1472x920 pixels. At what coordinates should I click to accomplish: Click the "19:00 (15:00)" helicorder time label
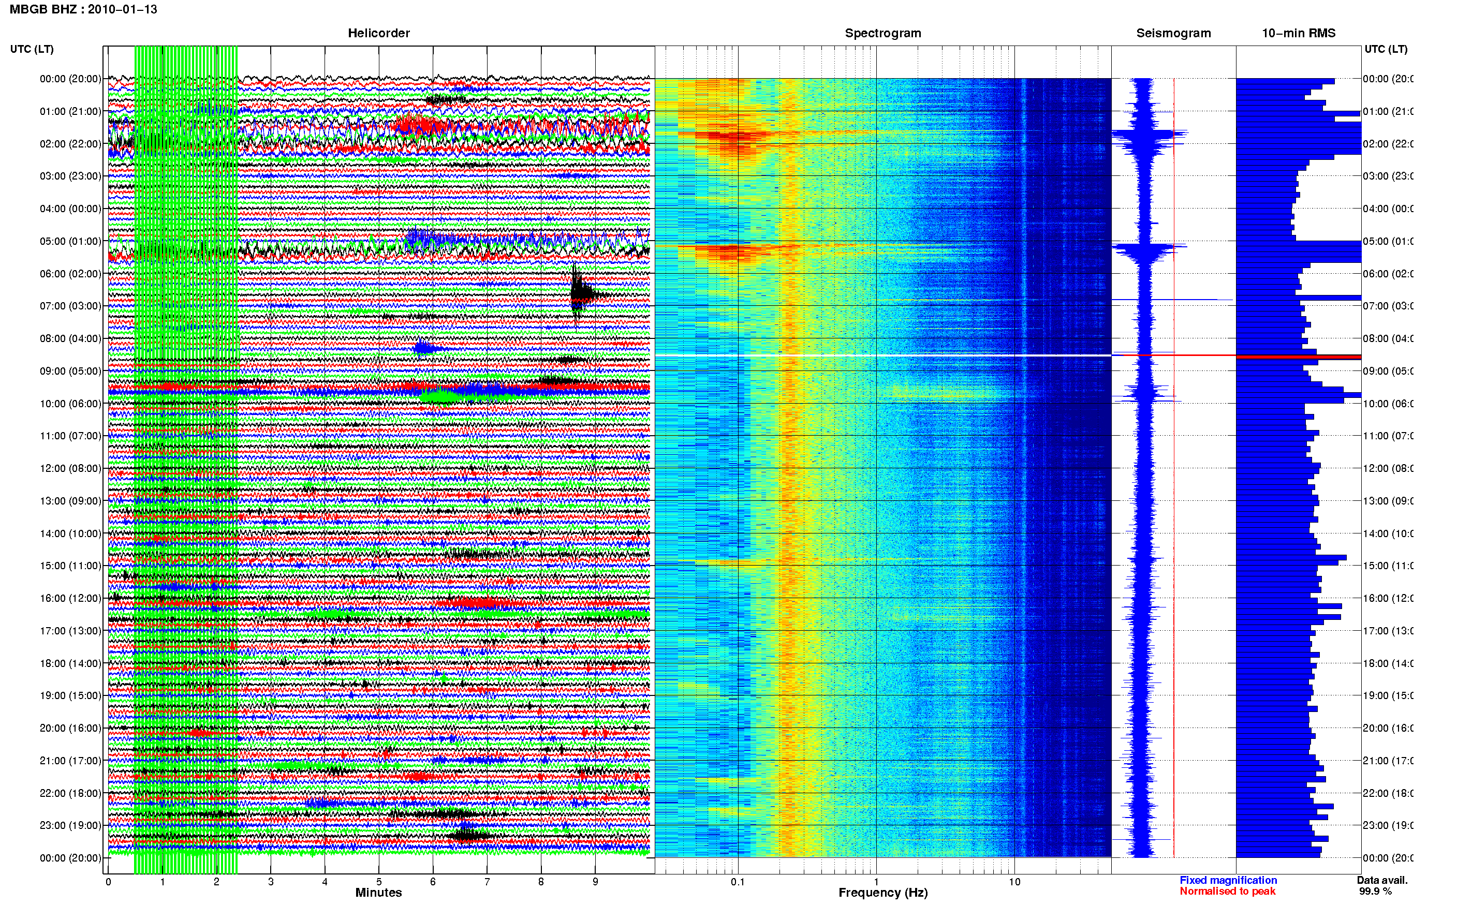(70, 695)
